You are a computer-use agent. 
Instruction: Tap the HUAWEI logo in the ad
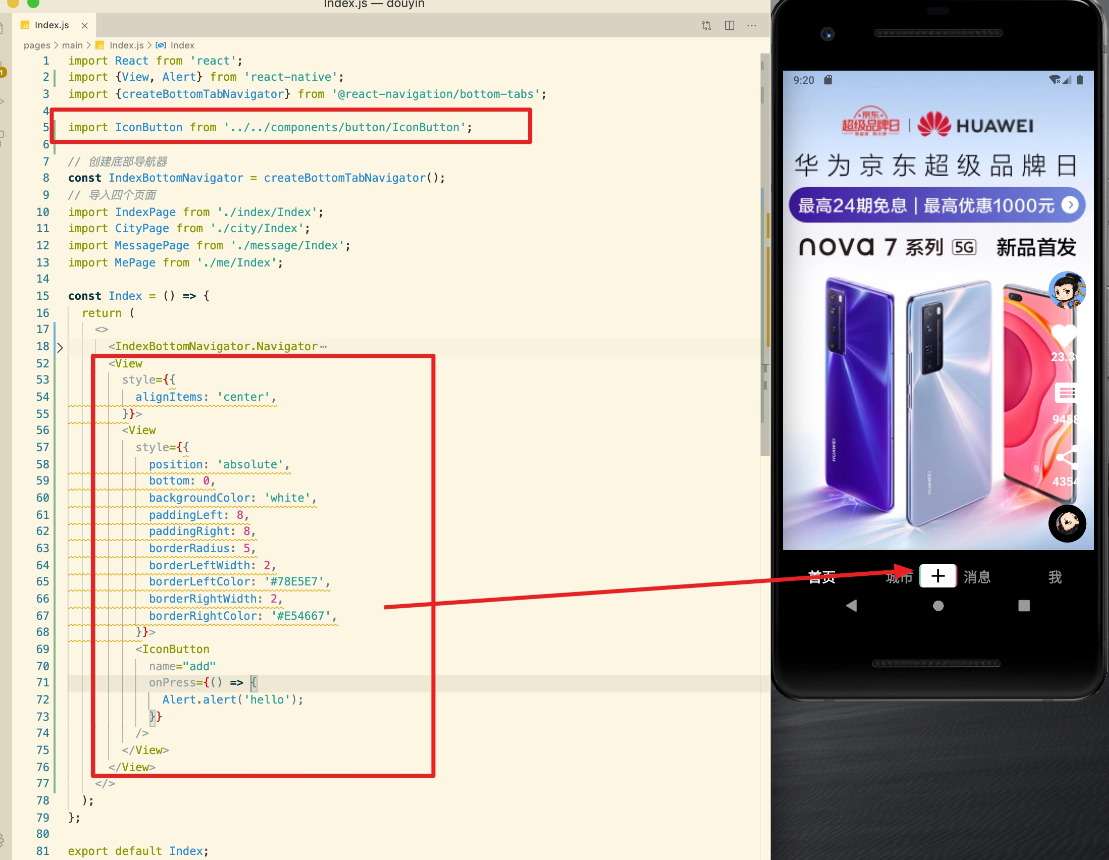point(976,125)
